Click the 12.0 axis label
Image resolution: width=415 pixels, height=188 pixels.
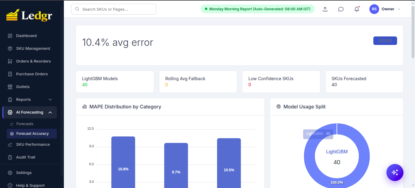(91, 129)
